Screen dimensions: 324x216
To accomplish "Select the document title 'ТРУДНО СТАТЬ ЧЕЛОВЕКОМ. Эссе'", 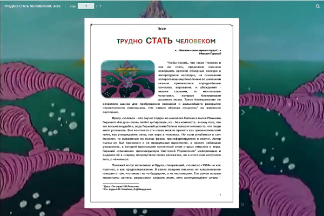I will pos(32,6).
